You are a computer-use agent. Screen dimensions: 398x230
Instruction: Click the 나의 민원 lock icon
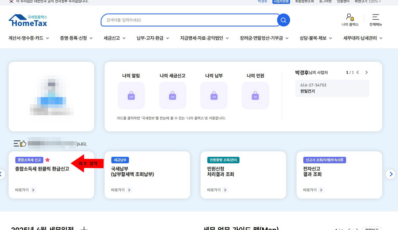[255, 95]
